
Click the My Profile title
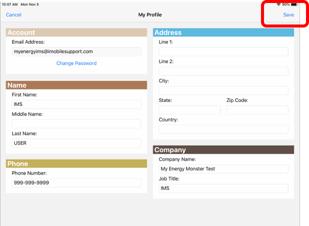[x=150, y=15]
